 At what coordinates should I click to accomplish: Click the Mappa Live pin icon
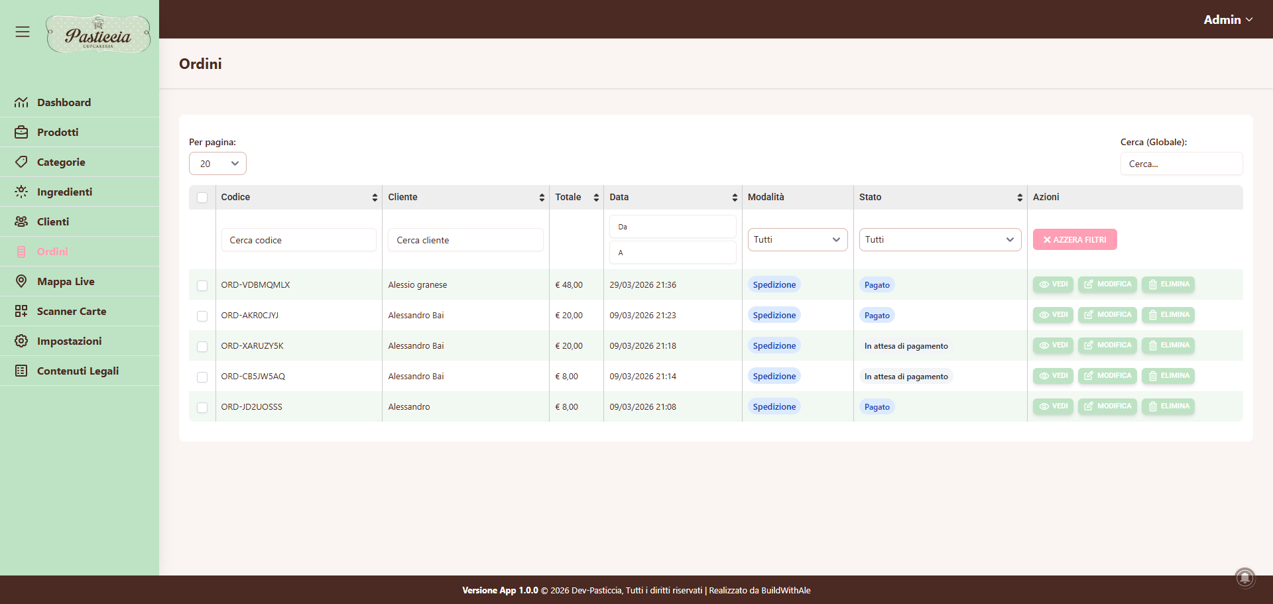click(21, 281)
